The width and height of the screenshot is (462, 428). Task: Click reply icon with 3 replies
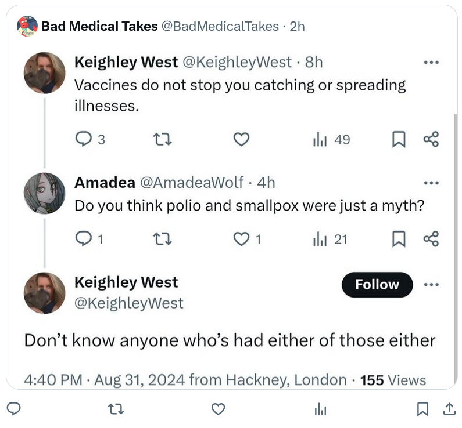[85, 139]
